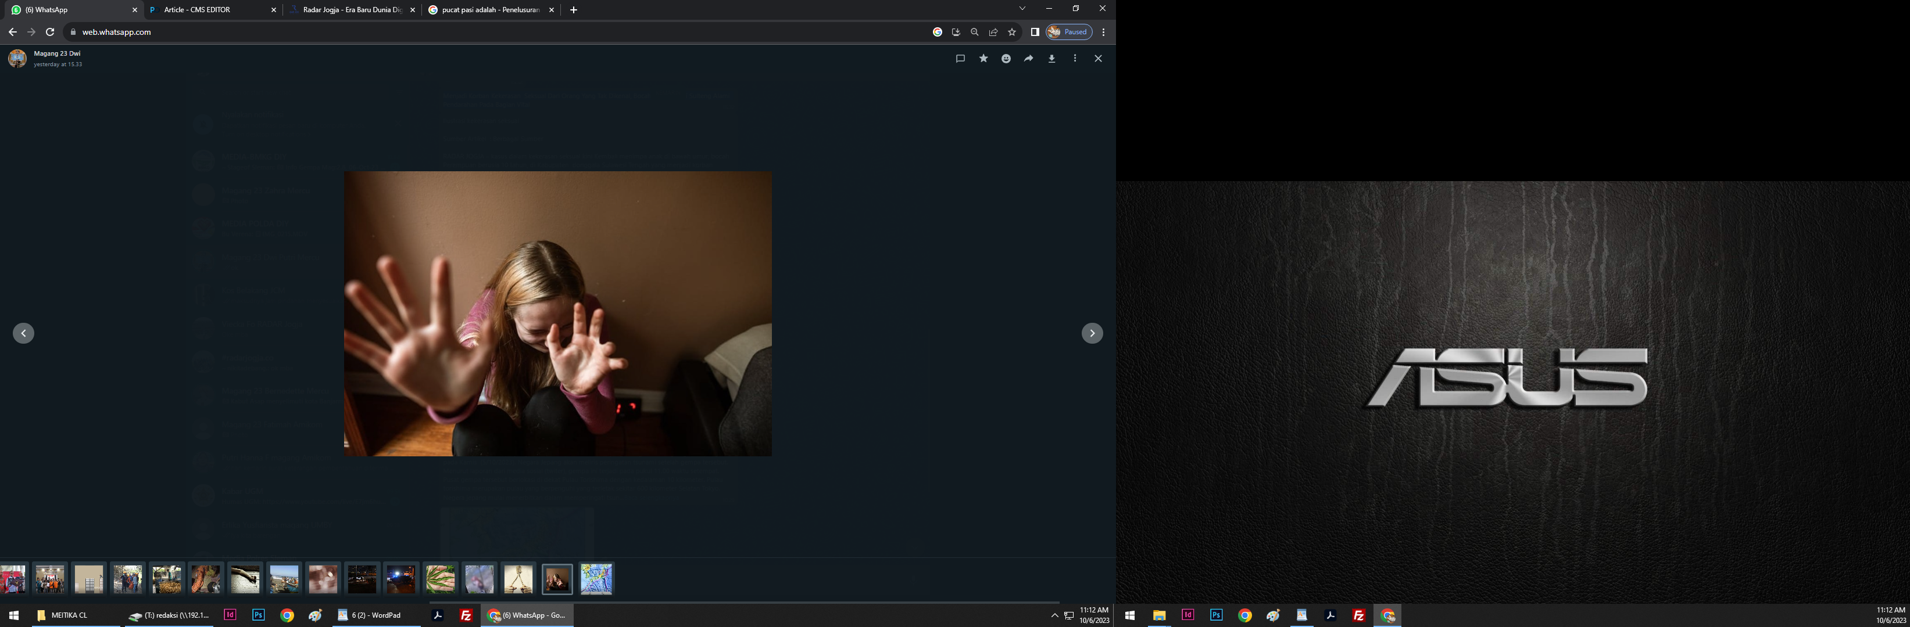Close the 'pucat pasi adalah' tab
The height and width of the screenshot is (627, 1910).
552,10
